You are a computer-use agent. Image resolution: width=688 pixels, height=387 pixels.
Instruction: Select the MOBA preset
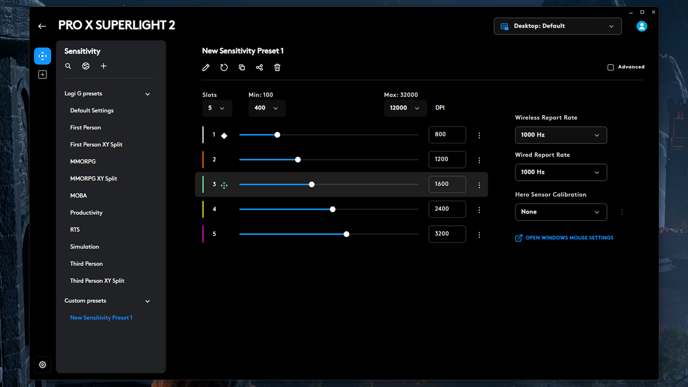(79, 196)
